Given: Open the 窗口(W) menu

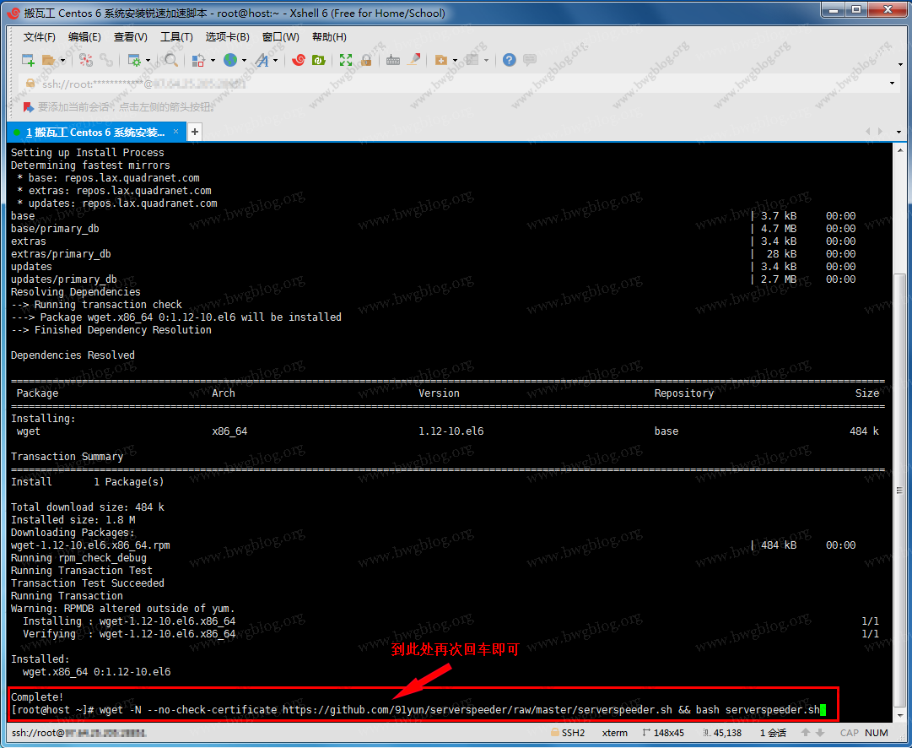Looking at the screenshot, I should (280, 36).
